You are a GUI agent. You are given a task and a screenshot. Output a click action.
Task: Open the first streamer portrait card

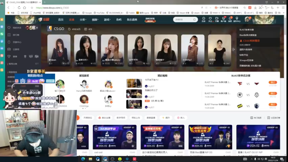(x=59, y=50)
